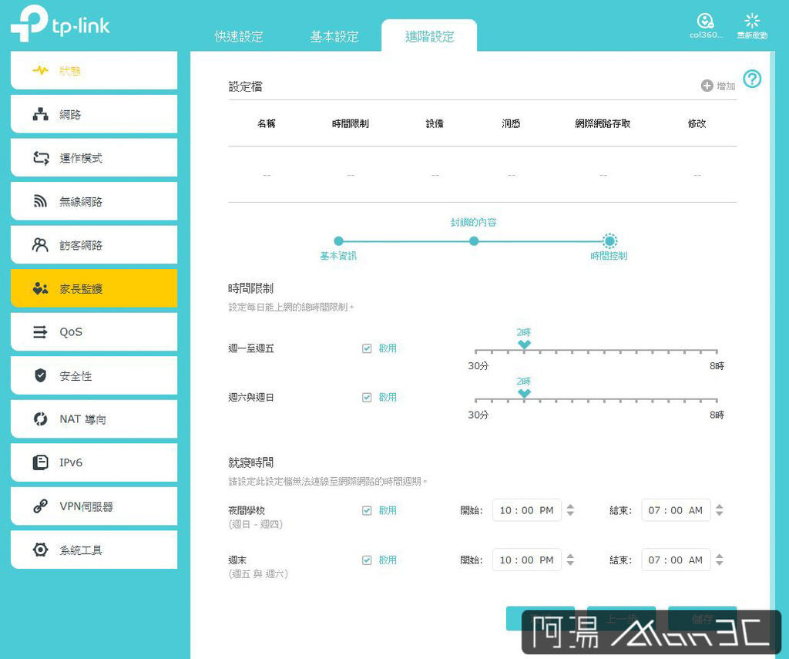Click the 時間控制 step marker
The image size is (789, 659).
pyautogui.click(x=609, y=241)
